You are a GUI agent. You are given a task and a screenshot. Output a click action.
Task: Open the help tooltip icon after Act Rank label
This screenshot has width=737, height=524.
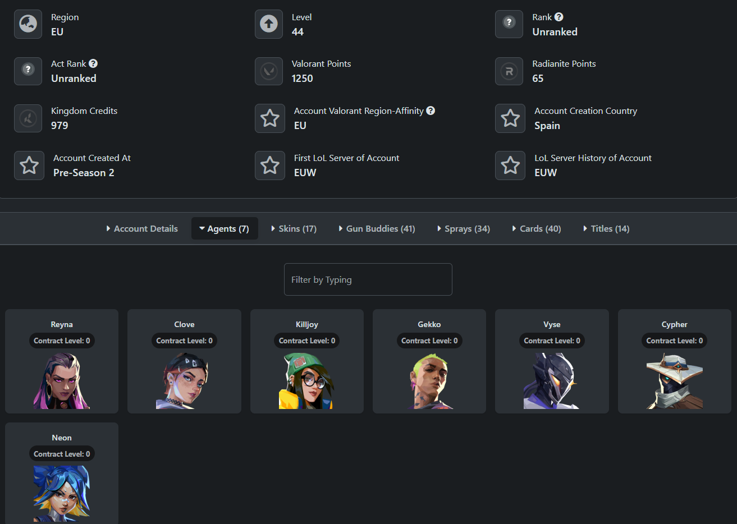tap(93, 63)
